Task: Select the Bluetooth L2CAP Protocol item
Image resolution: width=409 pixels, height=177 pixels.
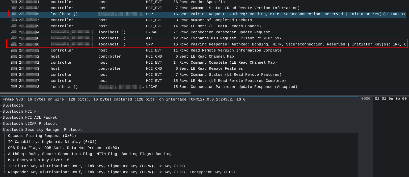Action: pos(30,124)
